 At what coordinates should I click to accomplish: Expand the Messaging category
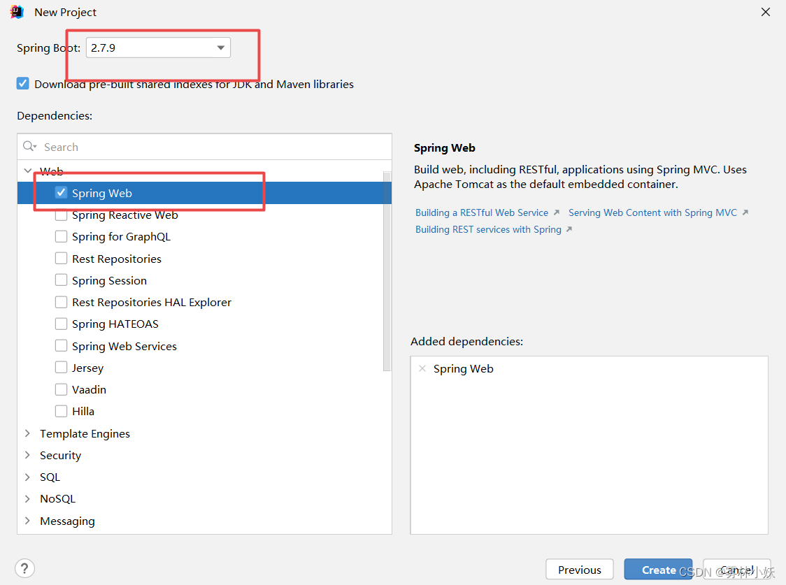point(27,521)
